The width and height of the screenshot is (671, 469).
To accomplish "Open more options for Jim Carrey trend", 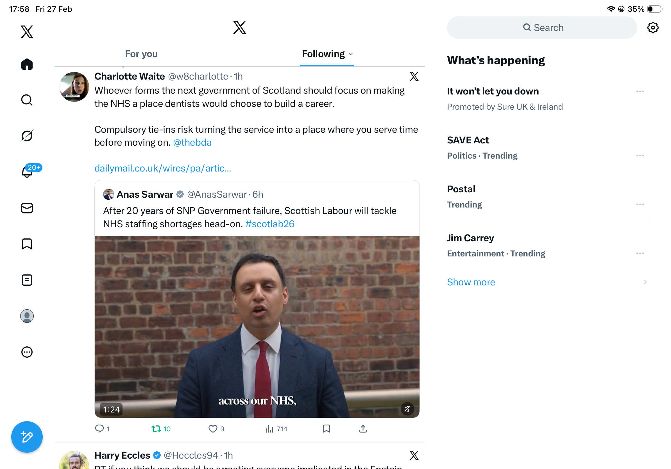I will [640, 253].
